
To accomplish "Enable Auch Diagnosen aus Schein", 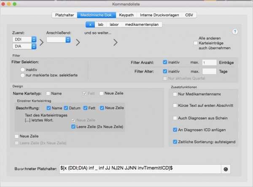I will point(175,118).
